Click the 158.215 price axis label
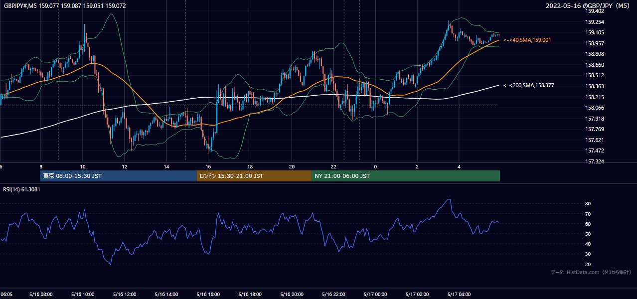Screen dimensions: 637x299 point(595,97)
